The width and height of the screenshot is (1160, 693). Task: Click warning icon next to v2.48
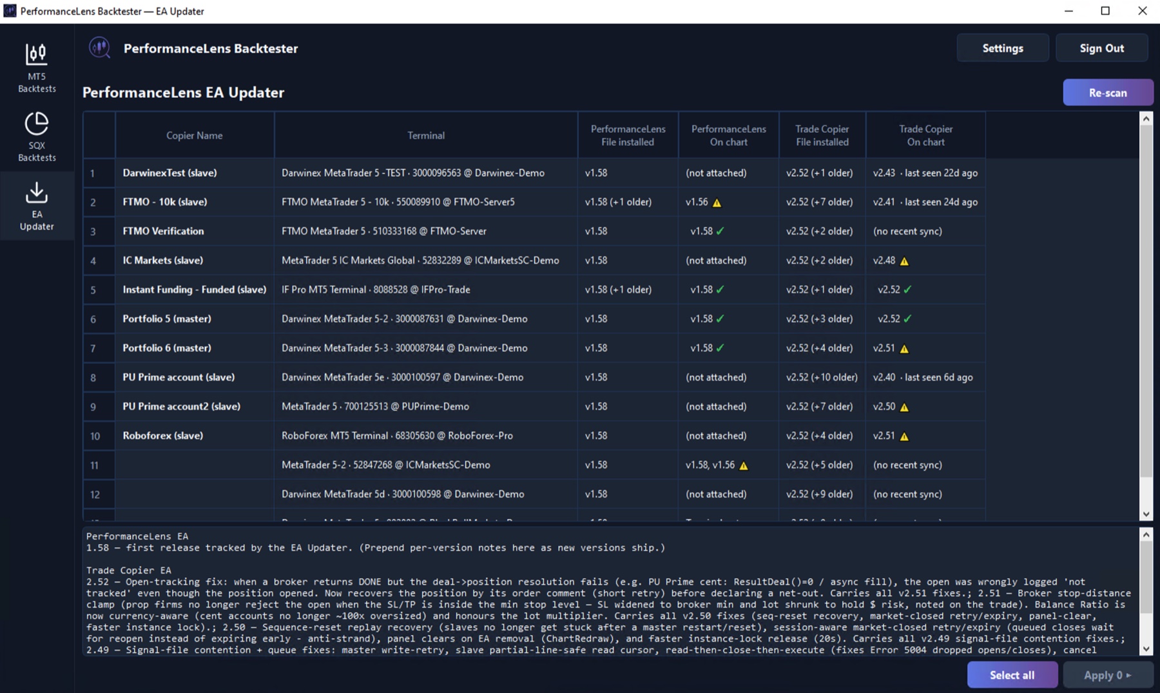[x=904, y=261]
